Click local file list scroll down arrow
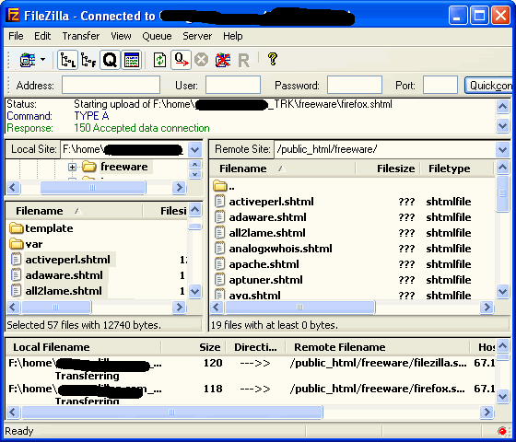 point(194,291)
